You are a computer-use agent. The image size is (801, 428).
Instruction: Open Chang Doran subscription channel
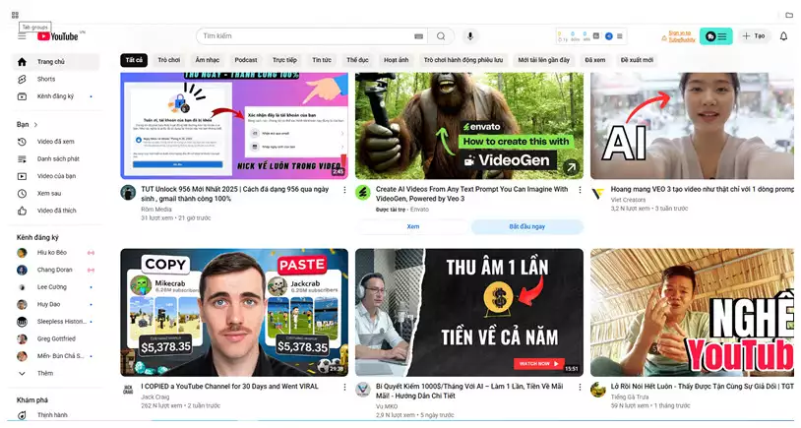(56, 271)
